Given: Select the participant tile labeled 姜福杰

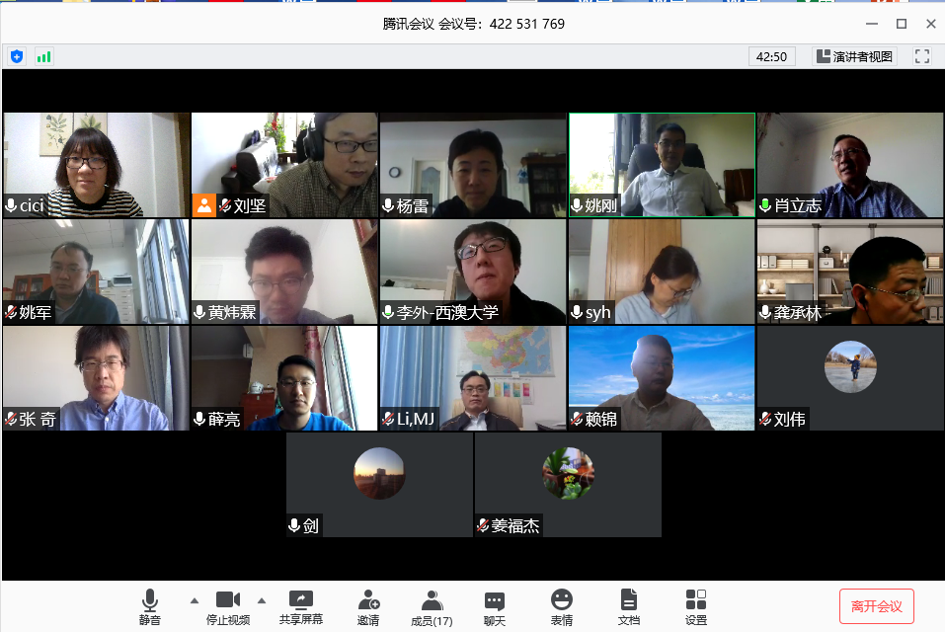Looking at the screenshot, I should coord(568,485).
